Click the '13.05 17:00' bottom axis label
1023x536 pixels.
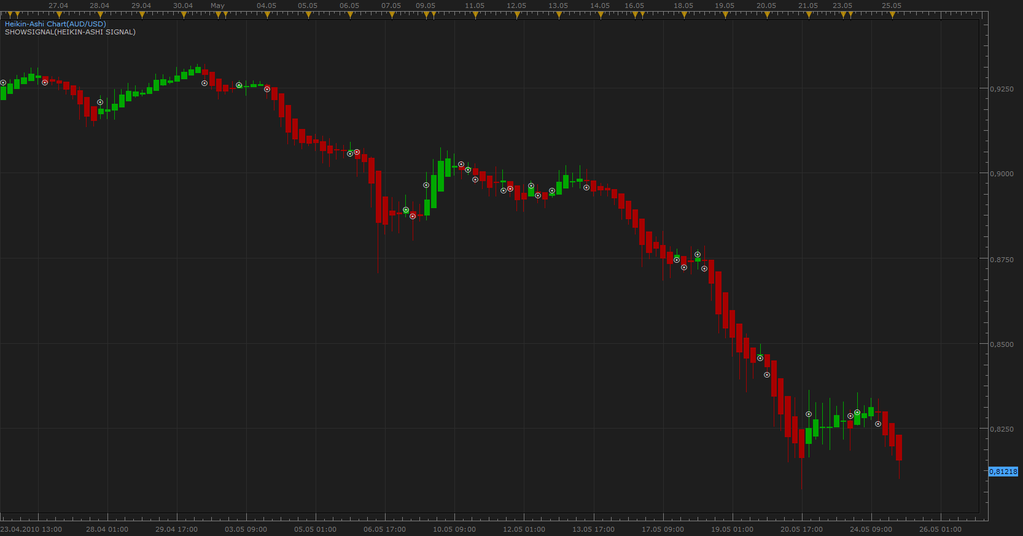594,529
